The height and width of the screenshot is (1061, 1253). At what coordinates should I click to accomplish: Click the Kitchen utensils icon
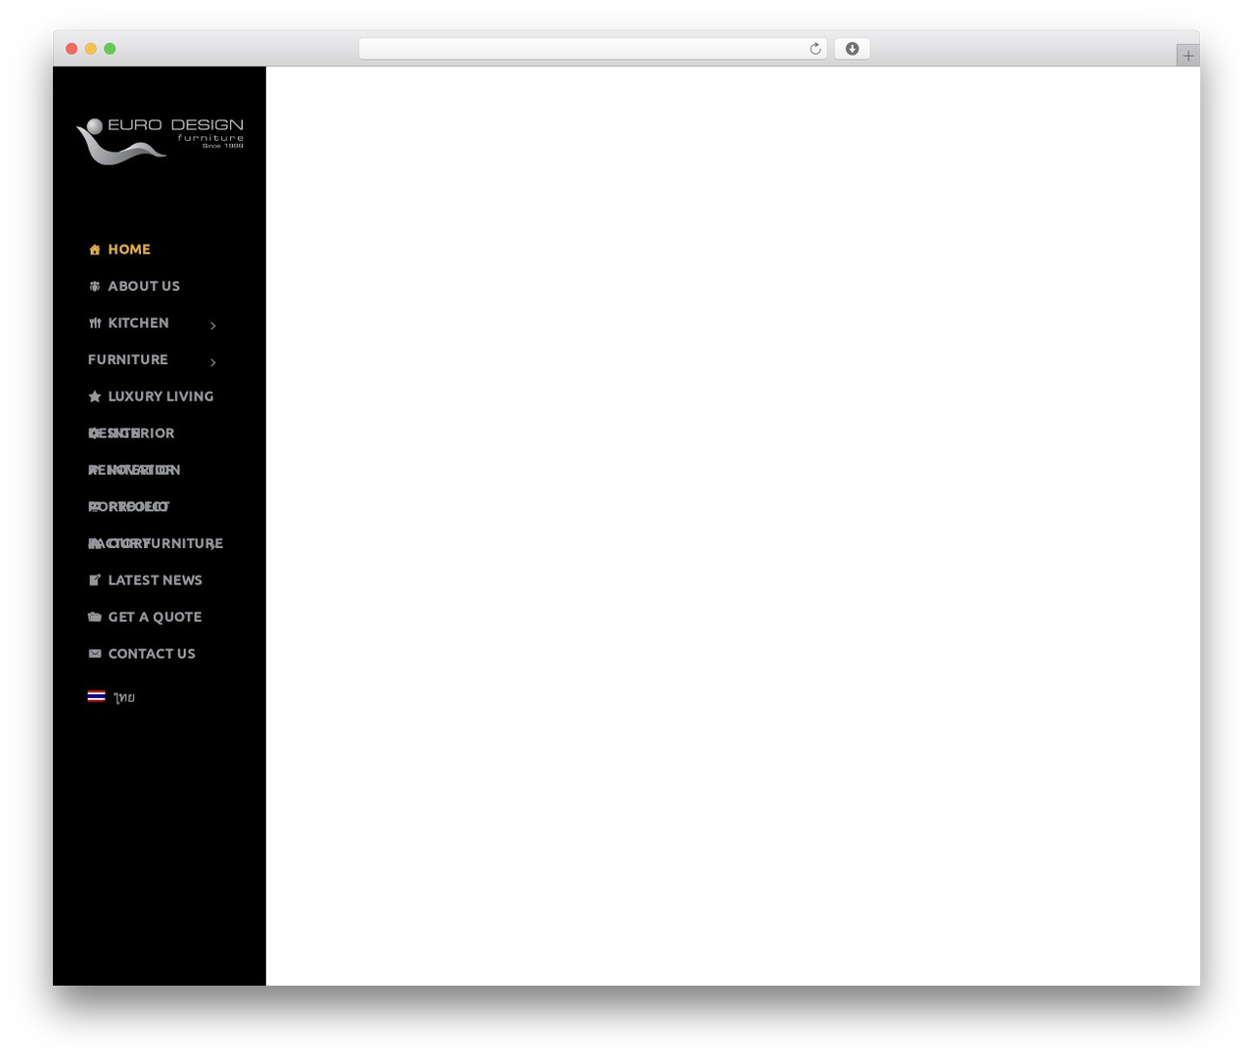pyautogui.click(x=95, y=323)
